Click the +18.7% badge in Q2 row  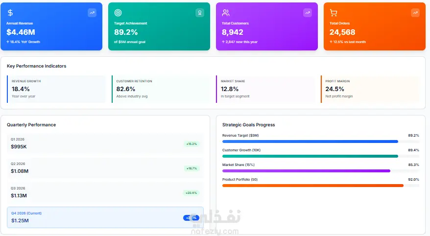point(191,168)
